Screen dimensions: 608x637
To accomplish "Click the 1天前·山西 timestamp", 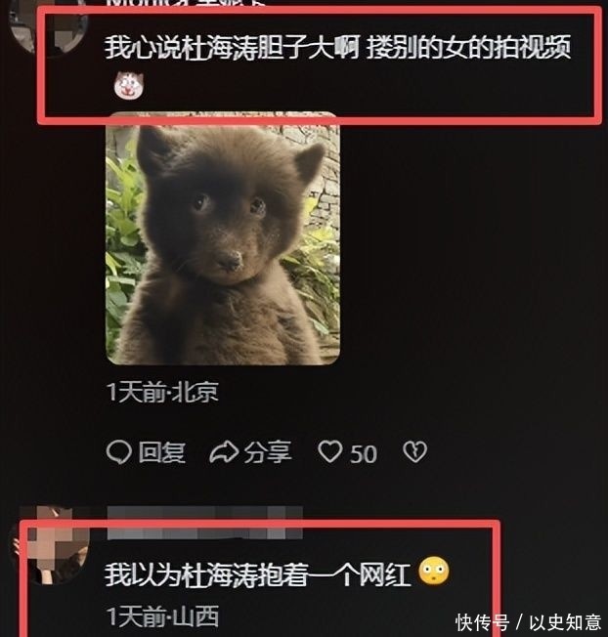I will click(x=162, y=616).
